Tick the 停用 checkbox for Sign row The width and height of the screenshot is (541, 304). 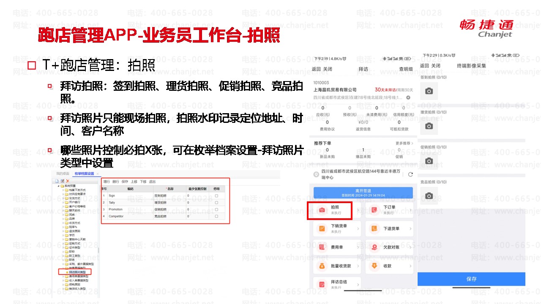pos(217,196)
